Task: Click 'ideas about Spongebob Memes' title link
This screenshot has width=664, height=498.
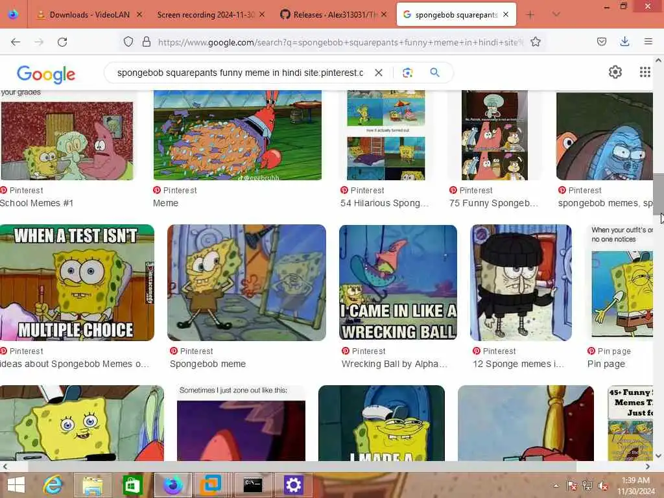Action: (75, 364)
